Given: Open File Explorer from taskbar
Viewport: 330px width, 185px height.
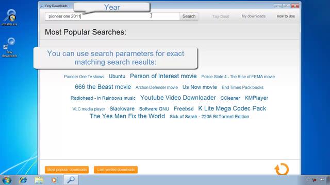Looking at the screenshot, I should click(x=39, y=180).
